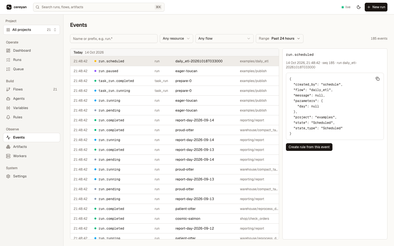Click shop/check_orders flow path
The image size is (394, 246).
tap(254, 219)
